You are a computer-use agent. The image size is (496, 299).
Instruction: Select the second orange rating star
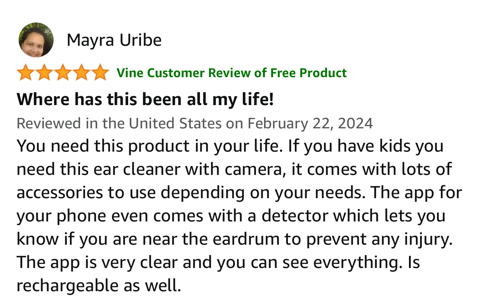tap(44, 73)
